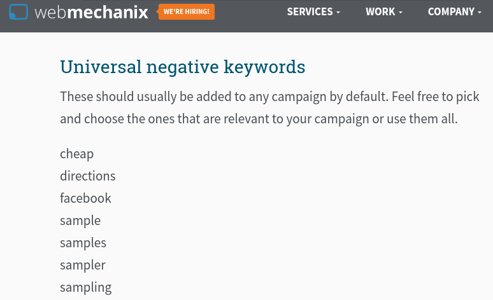Click the keyword 'directions'

(88, 176)
